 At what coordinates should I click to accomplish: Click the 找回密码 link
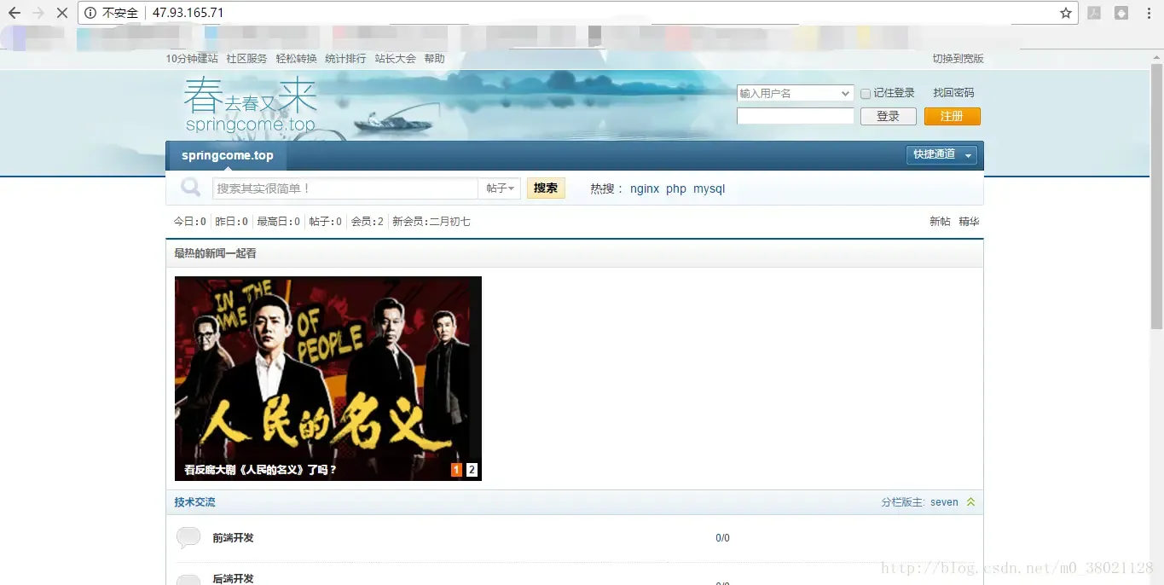coord(953,93)
